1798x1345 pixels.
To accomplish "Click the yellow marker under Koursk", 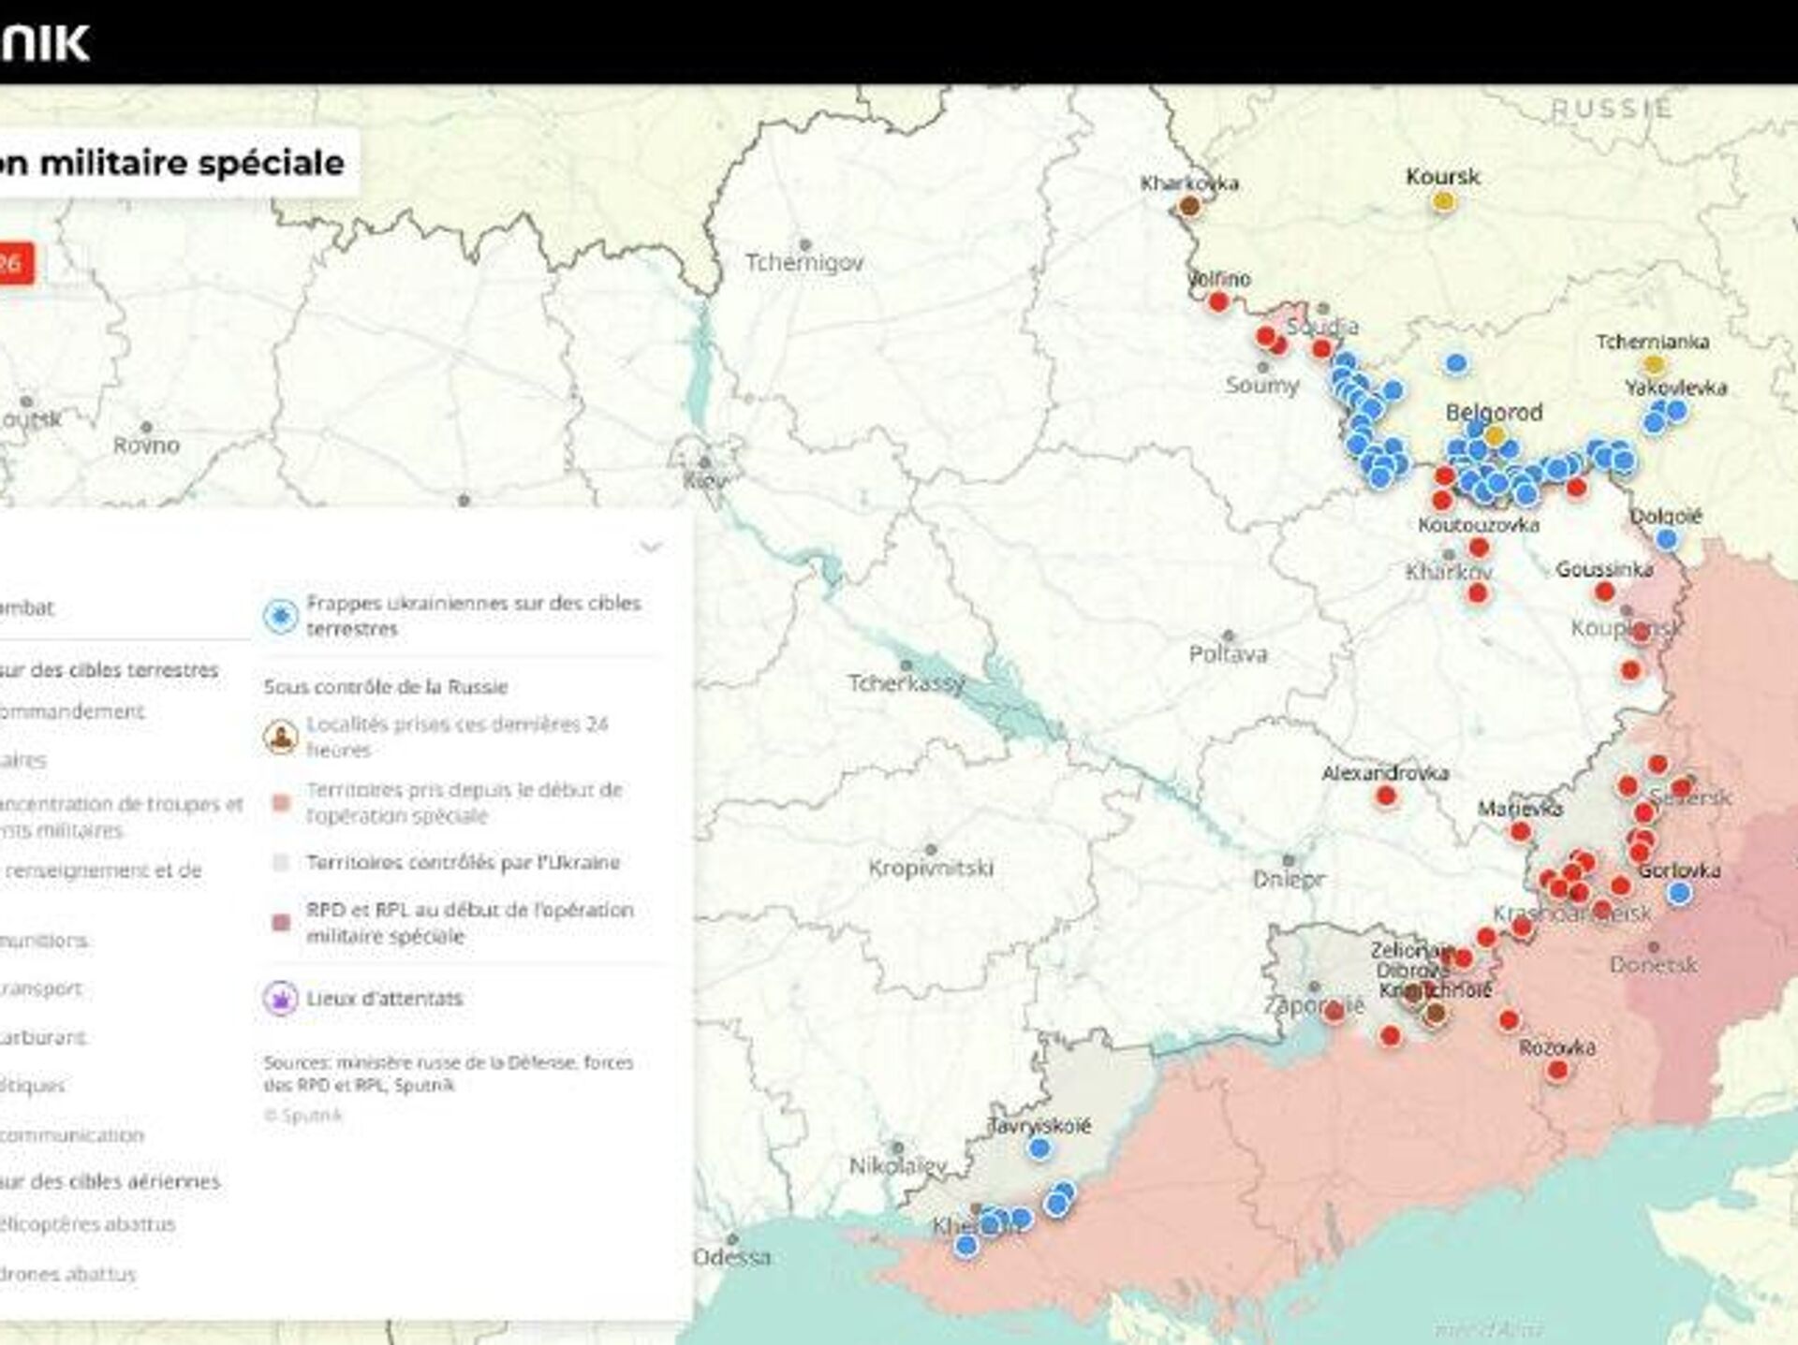I will tap(1444, 201).
